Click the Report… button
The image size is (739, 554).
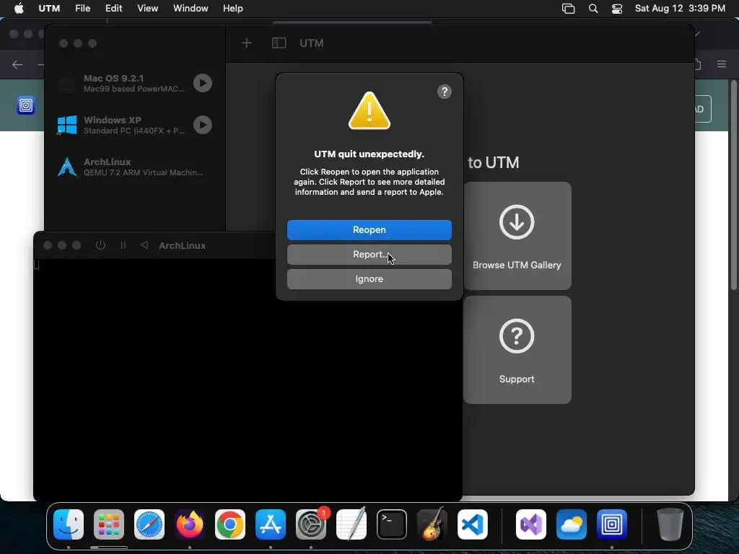[x=369, y=255]
